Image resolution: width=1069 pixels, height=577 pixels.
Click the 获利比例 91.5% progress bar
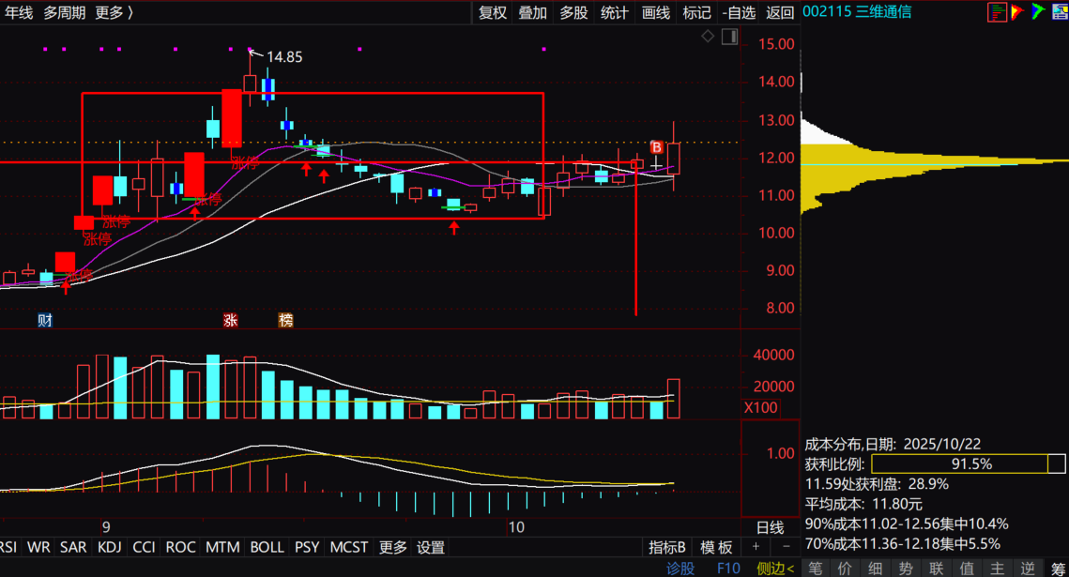point(968,463)
